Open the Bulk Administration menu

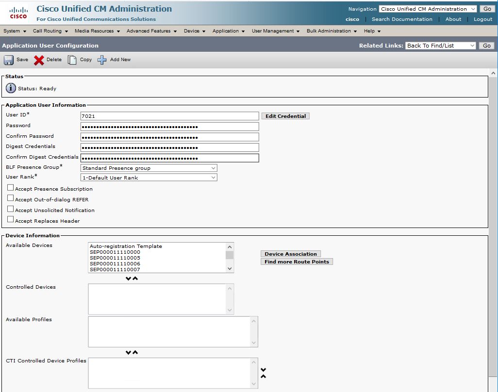(x=332, y=31)
